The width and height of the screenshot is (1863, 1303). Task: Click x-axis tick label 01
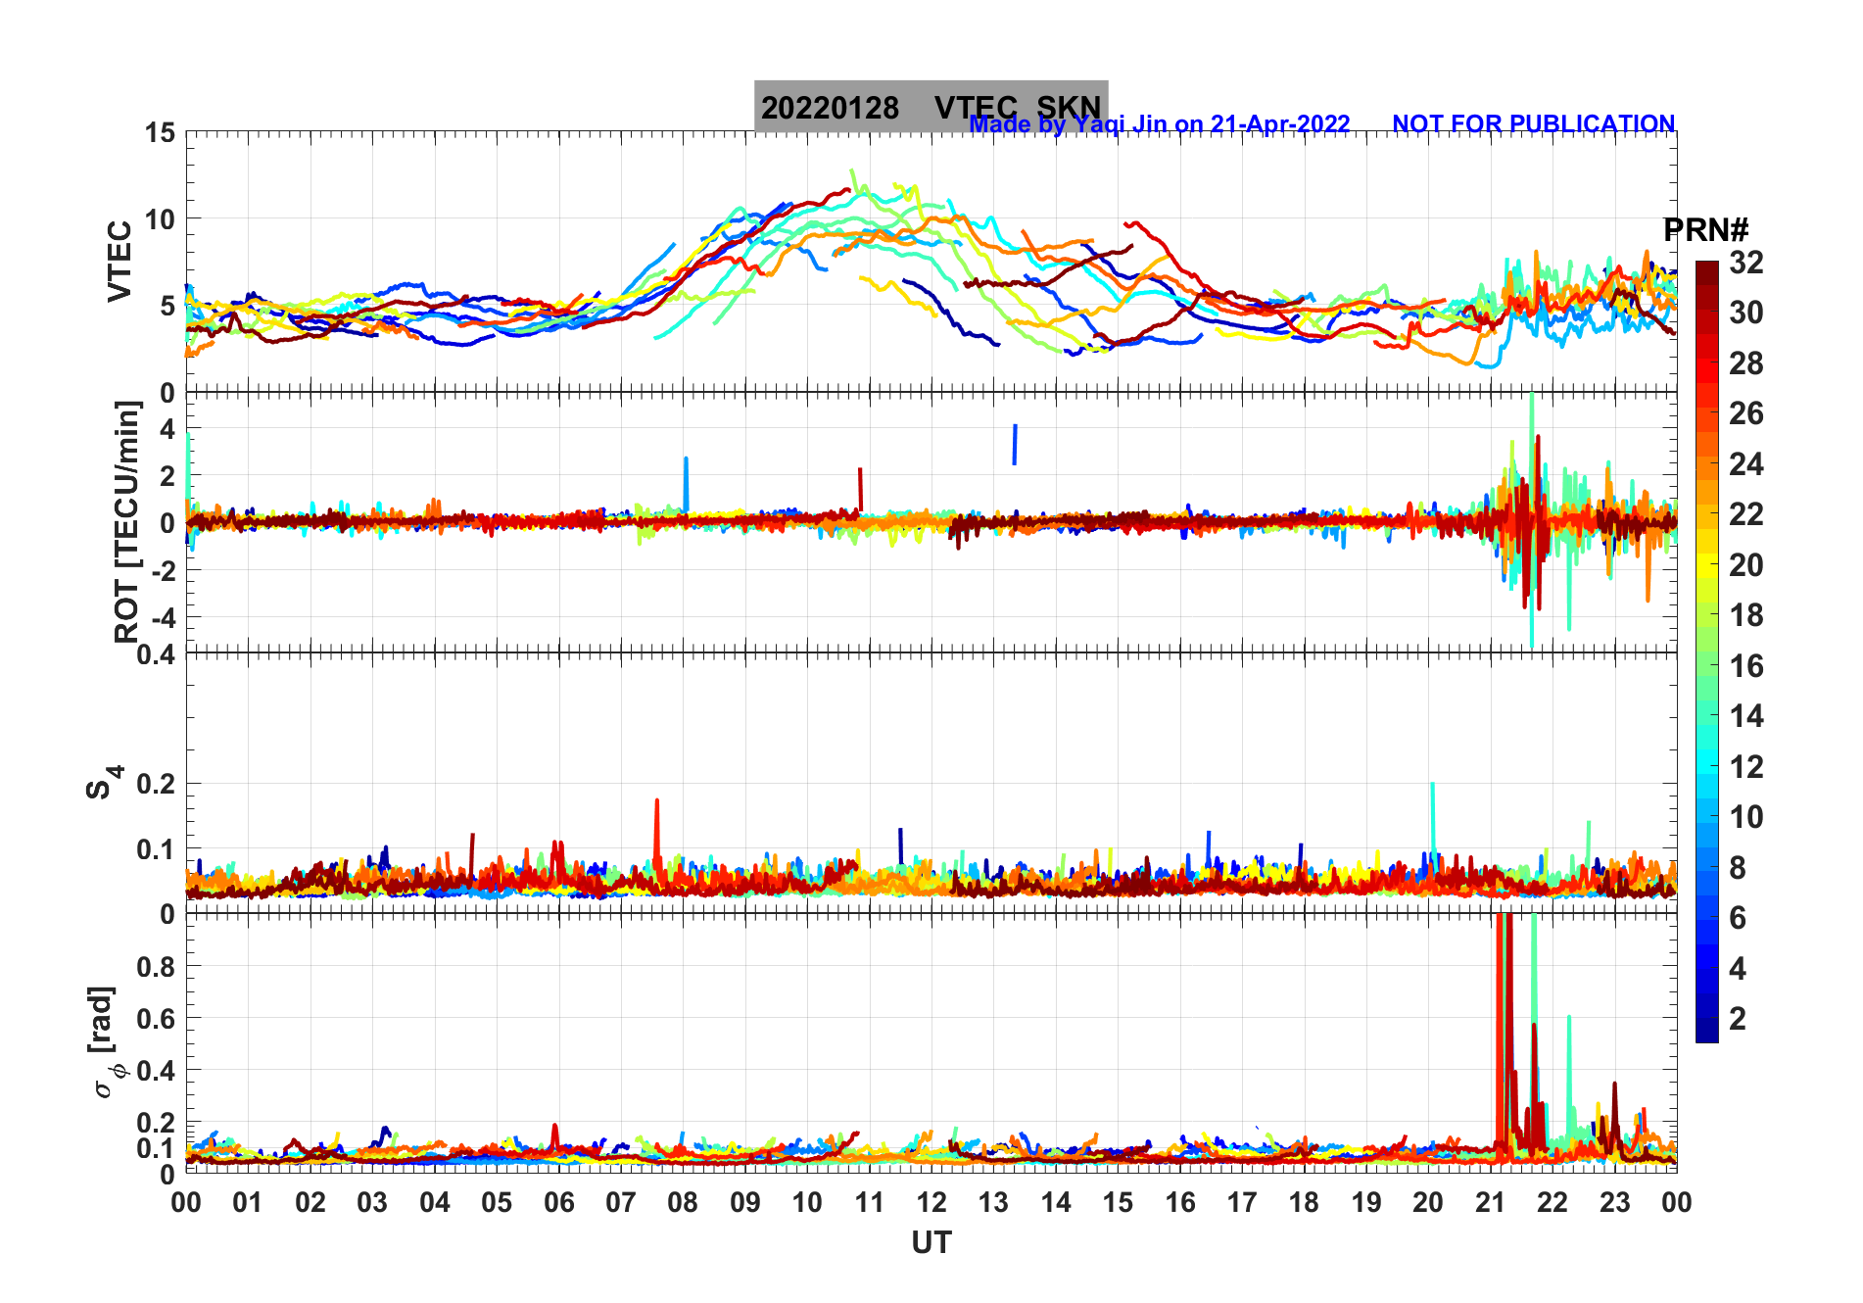click(248, 1202)
